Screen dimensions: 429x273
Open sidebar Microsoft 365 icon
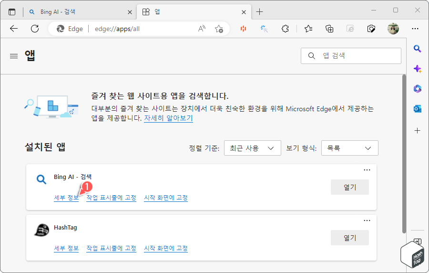tap(417, 89)
